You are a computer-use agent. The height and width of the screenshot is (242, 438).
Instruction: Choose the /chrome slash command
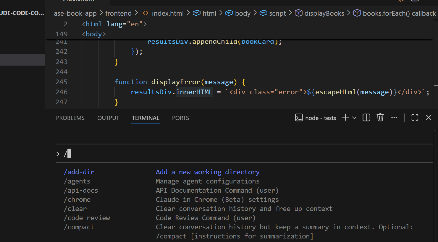[77, 199]
